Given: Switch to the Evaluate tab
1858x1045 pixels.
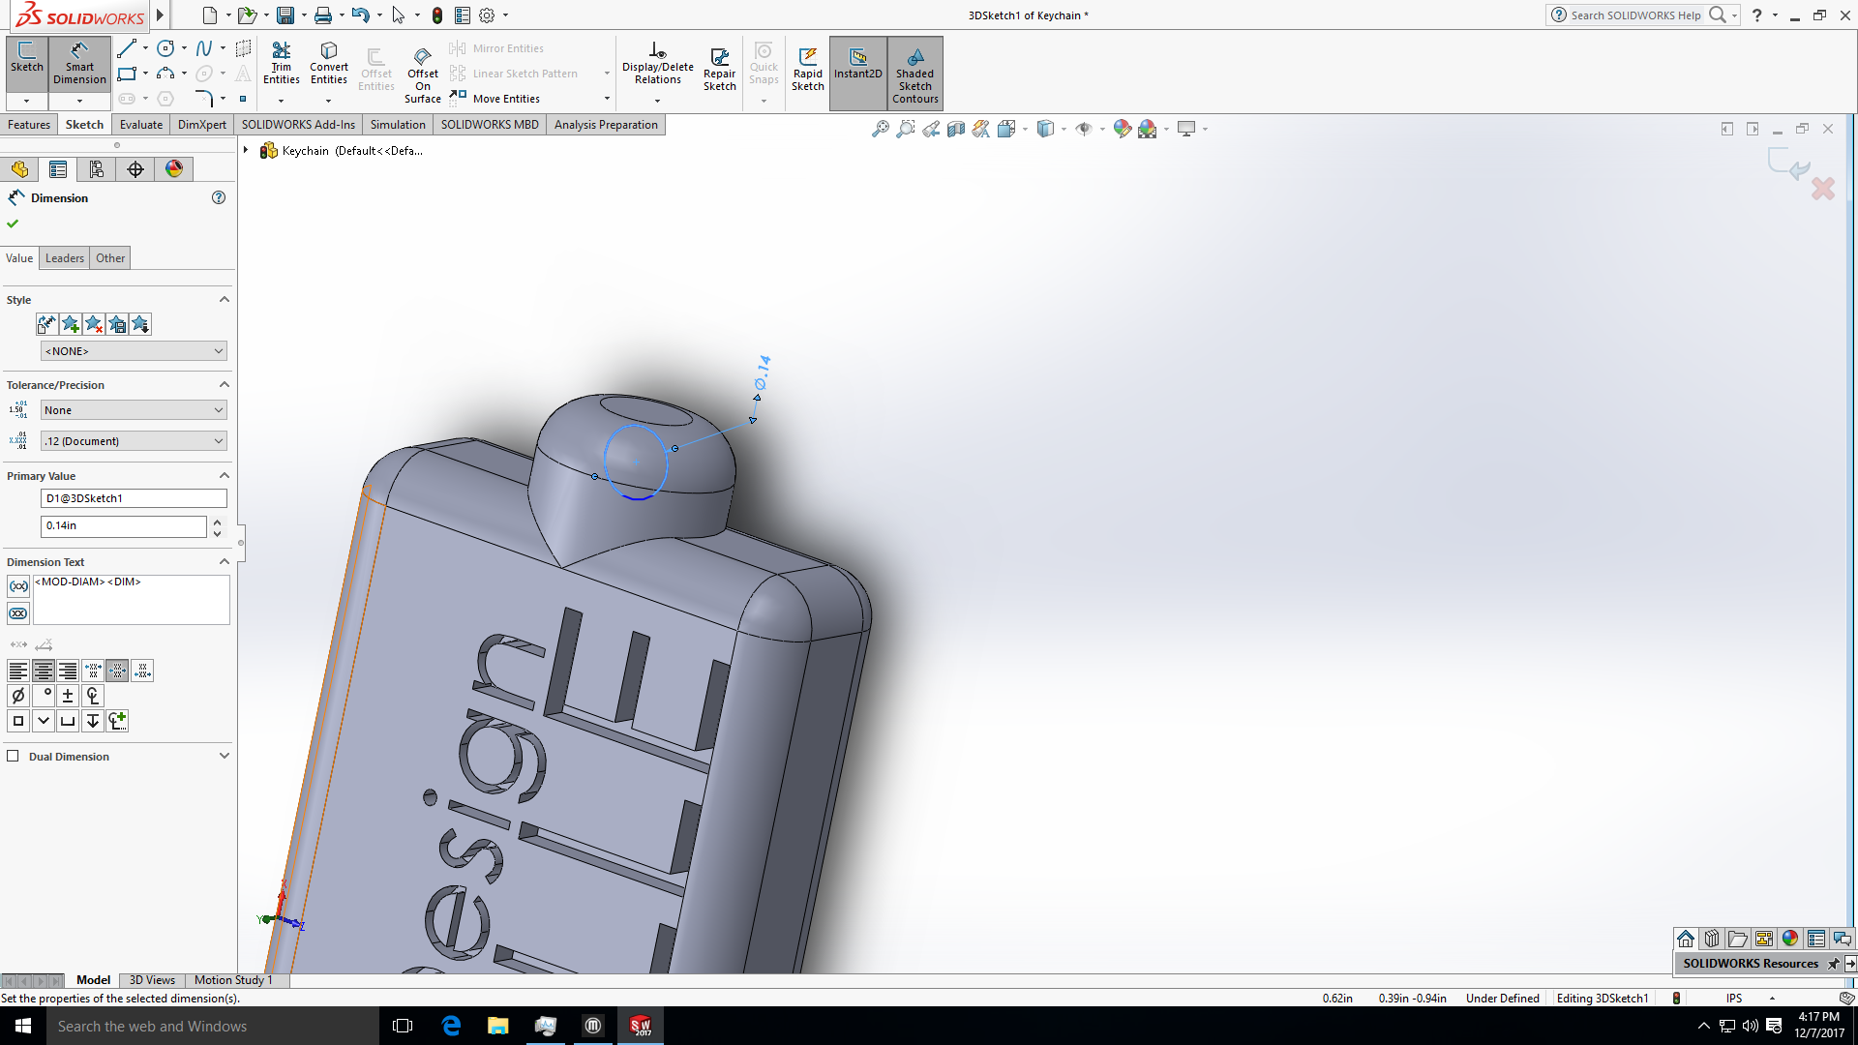Looking at the screenshot, I should point(140,124).
